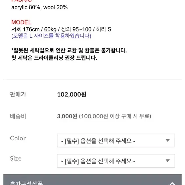Click the 3,000원 shipping fee text
The width and height of the screenshot is (185, 185).
[x=67, y=116]
